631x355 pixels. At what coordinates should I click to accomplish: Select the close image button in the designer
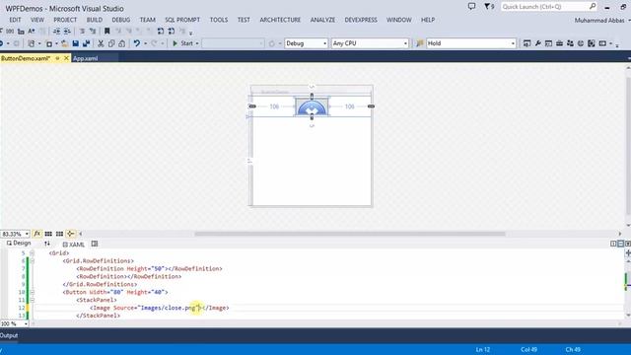point(312,106)
